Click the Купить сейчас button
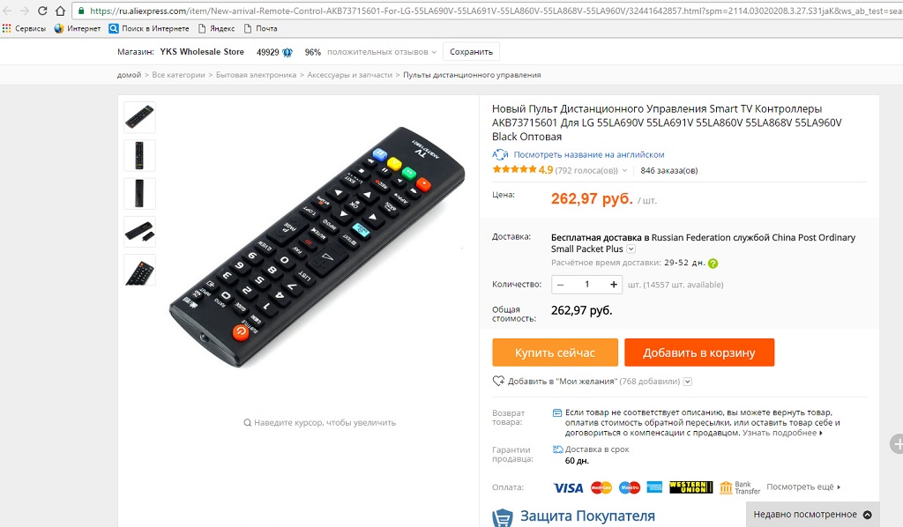Screen dimensions: 903x527 pyautogui.click(x=556, y=353)
